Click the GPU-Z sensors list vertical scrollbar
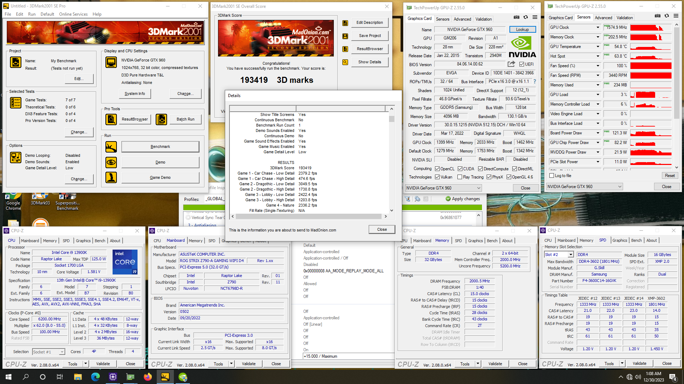The height and width of the screenshot is (384, 684). (676, 96)
